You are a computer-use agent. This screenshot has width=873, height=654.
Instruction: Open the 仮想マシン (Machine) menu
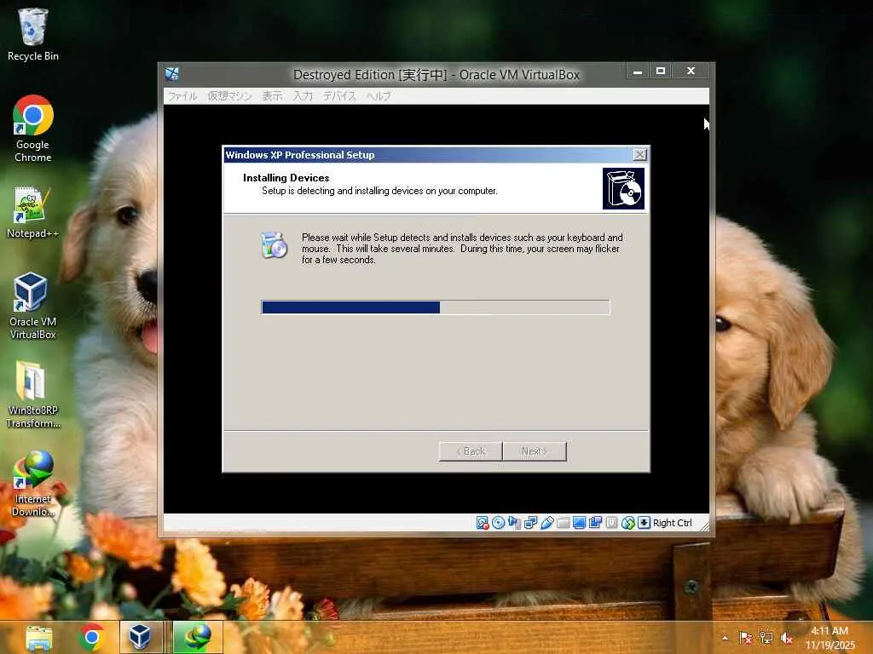click(x=229, y=96)
